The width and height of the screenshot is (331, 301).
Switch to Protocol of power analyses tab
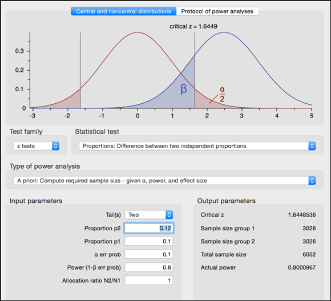217,11
